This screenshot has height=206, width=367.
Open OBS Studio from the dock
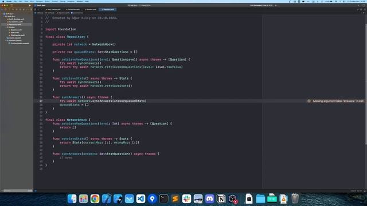click(233, 199)
